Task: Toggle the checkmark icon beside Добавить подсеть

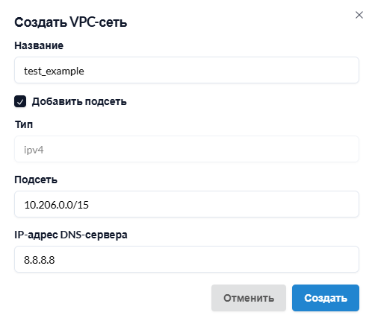Action: [20, 101]
